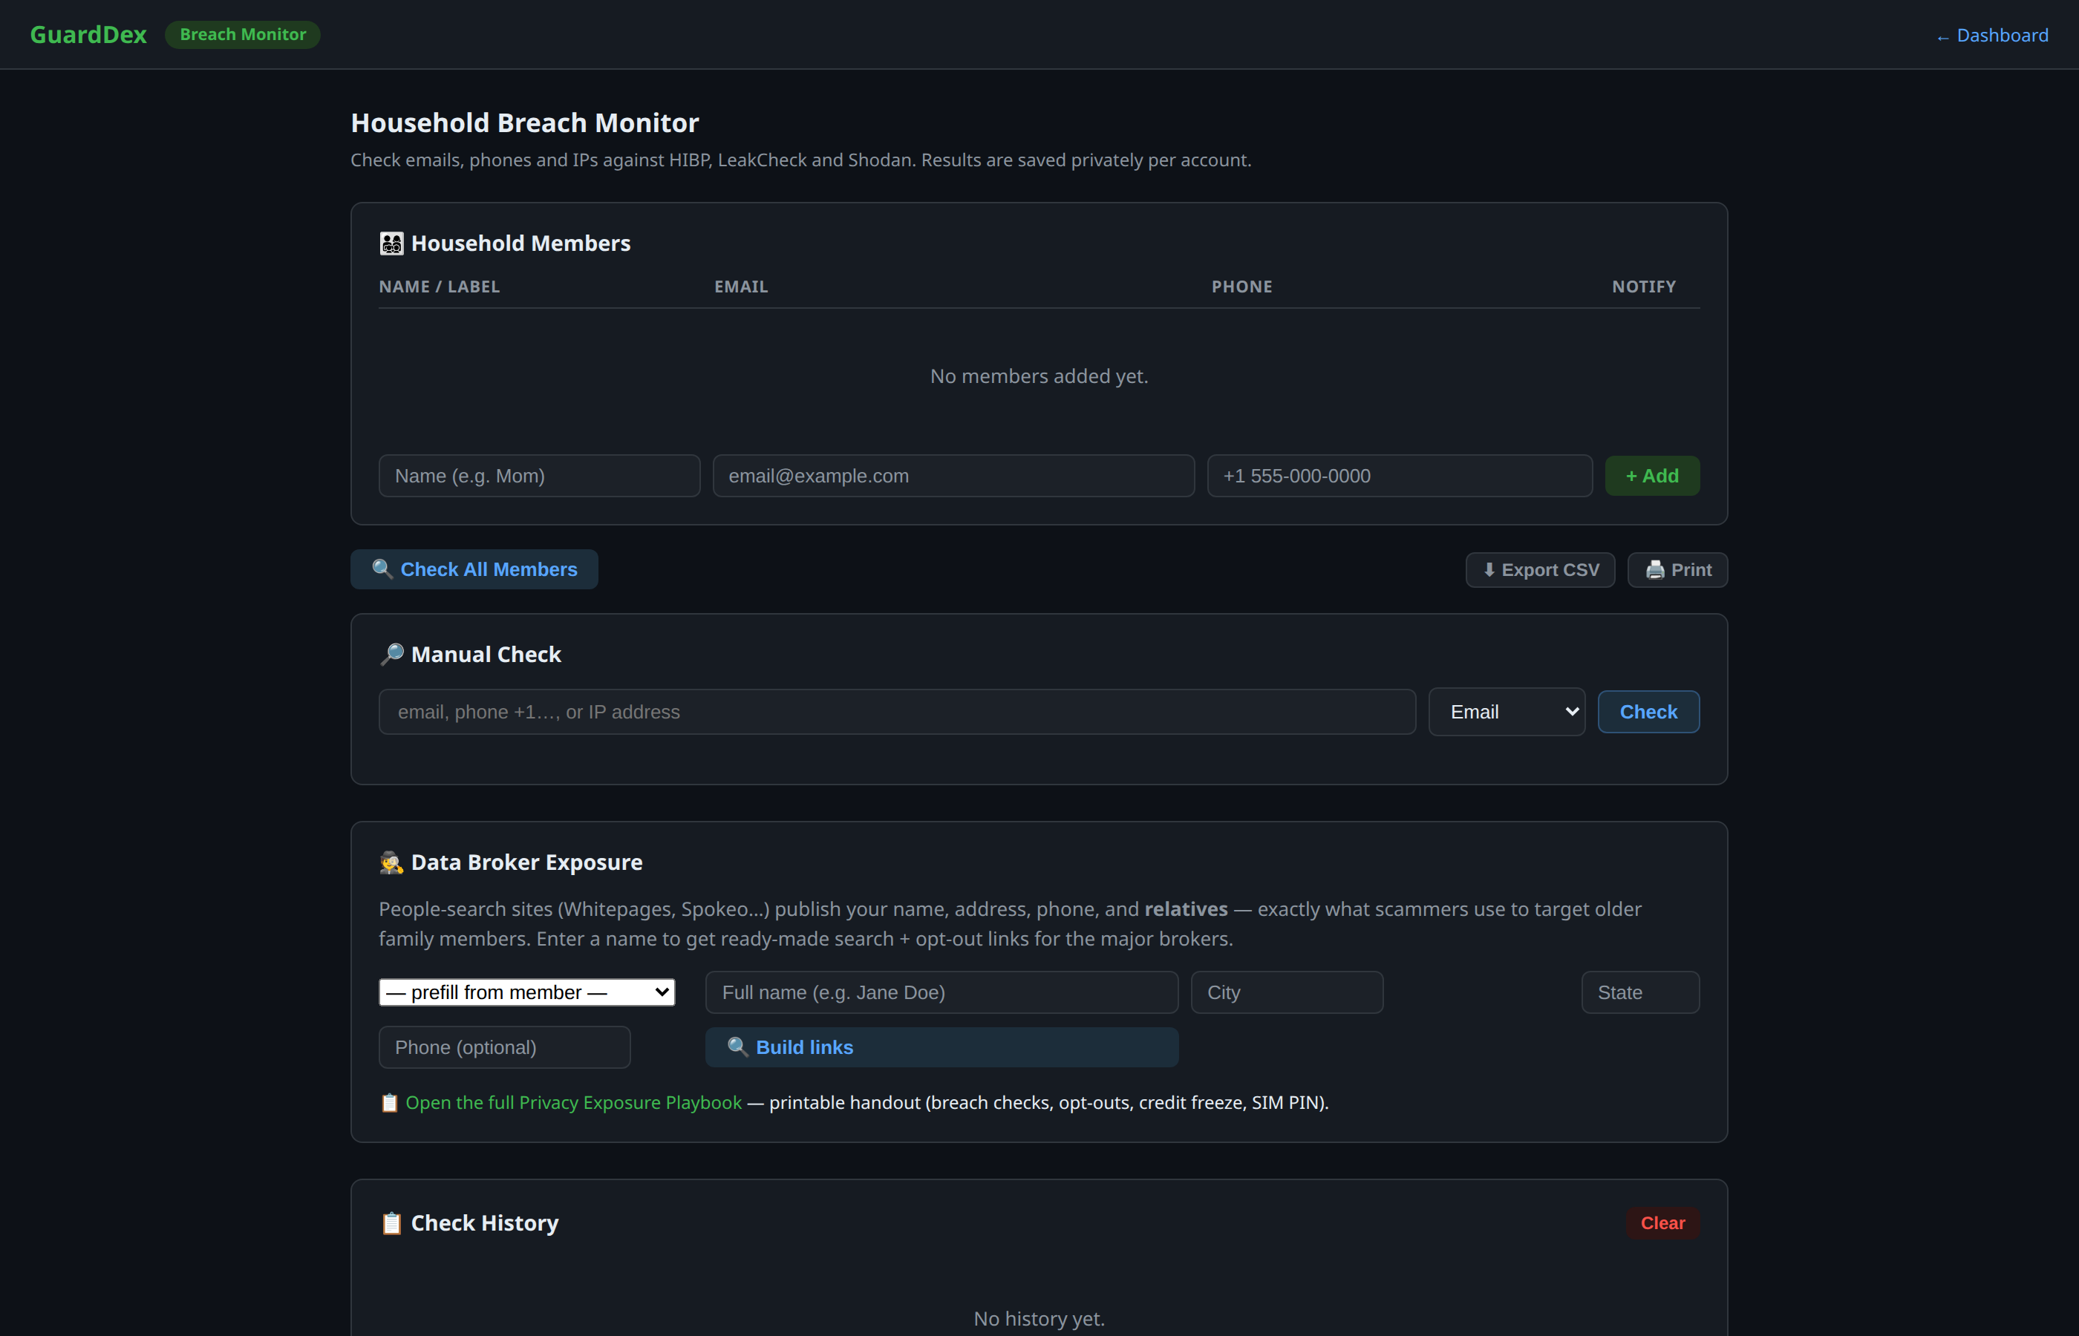This screenshot has width=2079, height=1336.
Task: Print the breach report
Action: 1677,570
